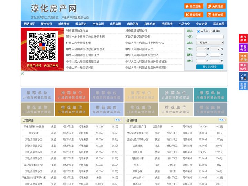Open the 三米阳光 rental listing
248x186 pixels.
[137, 146]
